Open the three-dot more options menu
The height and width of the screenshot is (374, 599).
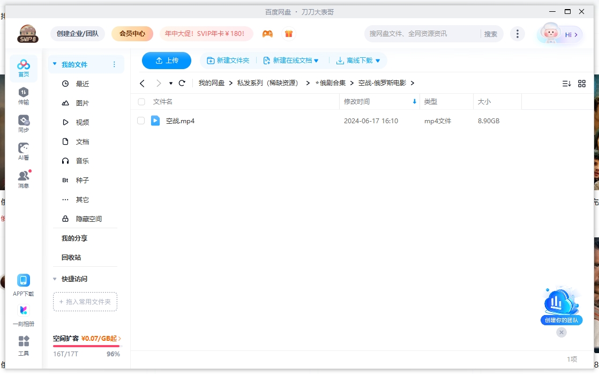coord(518,33)
